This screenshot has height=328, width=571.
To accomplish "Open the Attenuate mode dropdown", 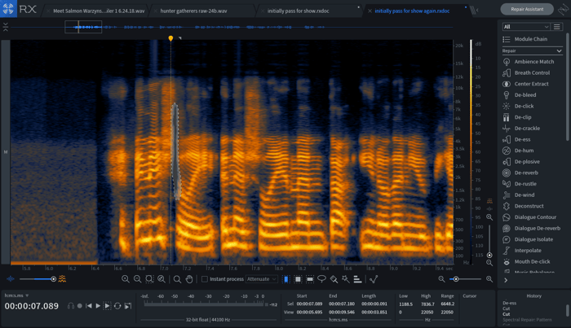I will point(262,279).
